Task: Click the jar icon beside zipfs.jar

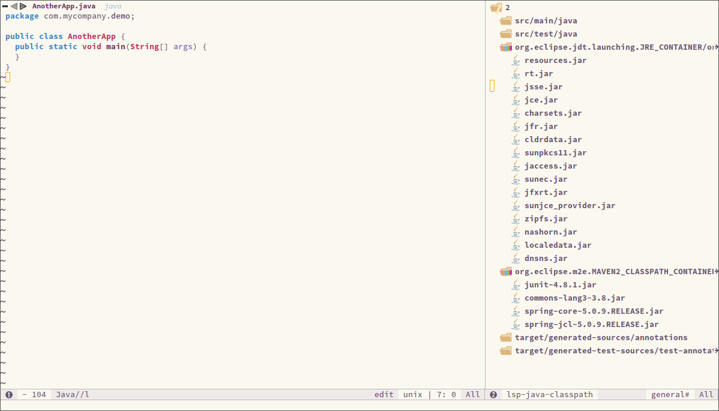Action: pyautogui.click(x=516, y=219)
